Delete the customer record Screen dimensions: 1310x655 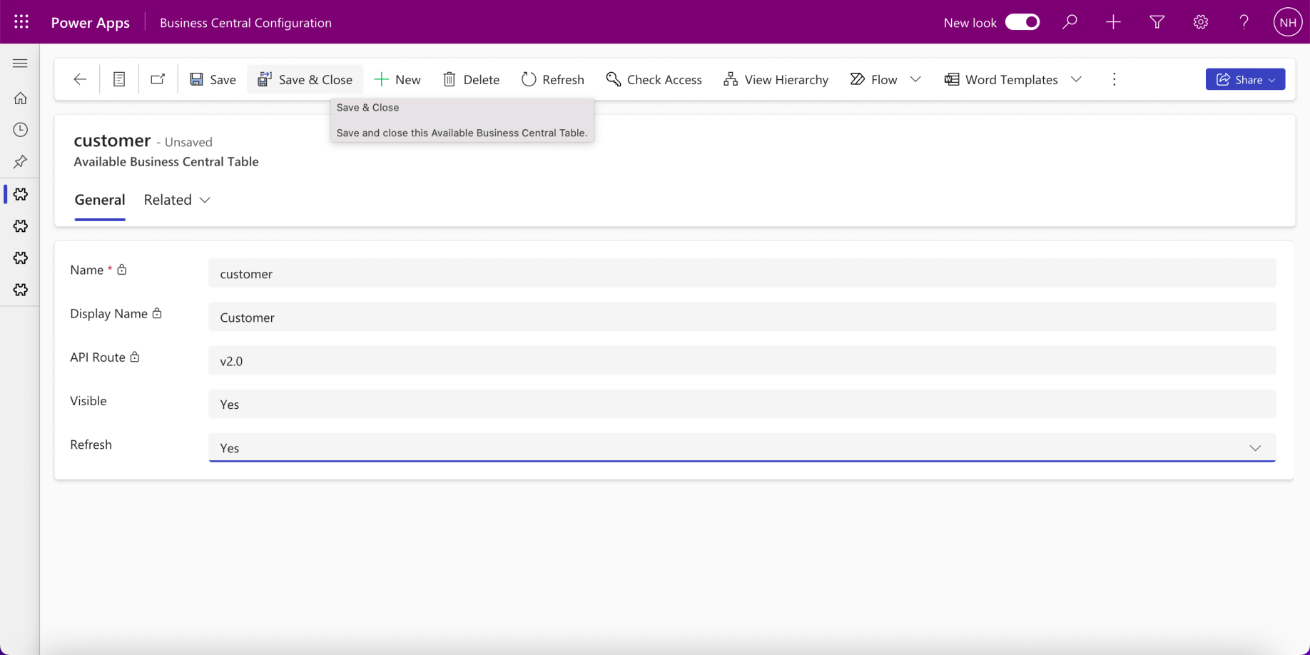pos(471,79)
